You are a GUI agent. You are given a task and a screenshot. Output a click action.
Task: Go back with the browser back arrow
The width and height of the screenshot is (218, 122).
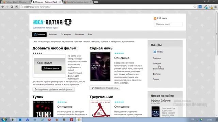(x=3, y=7)
